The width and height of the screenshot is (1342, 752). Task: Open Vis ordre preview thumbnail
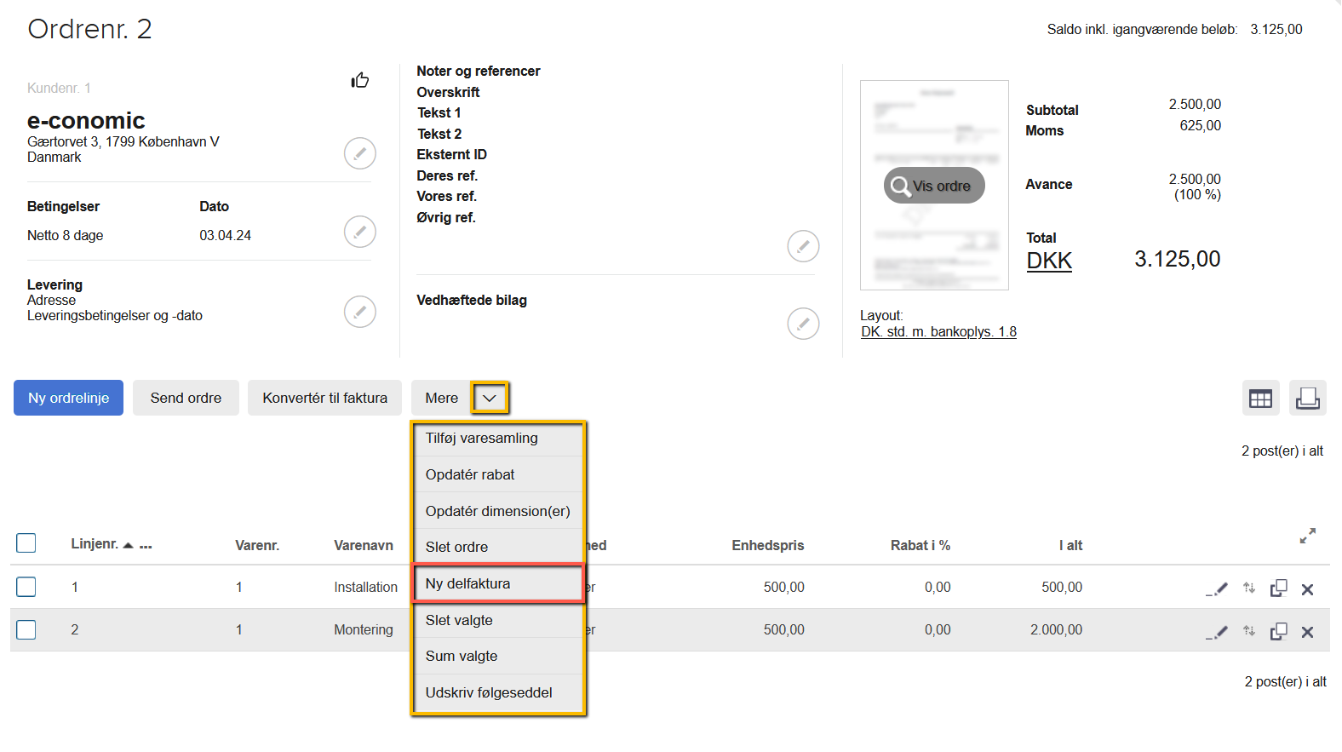coord(934,186)
